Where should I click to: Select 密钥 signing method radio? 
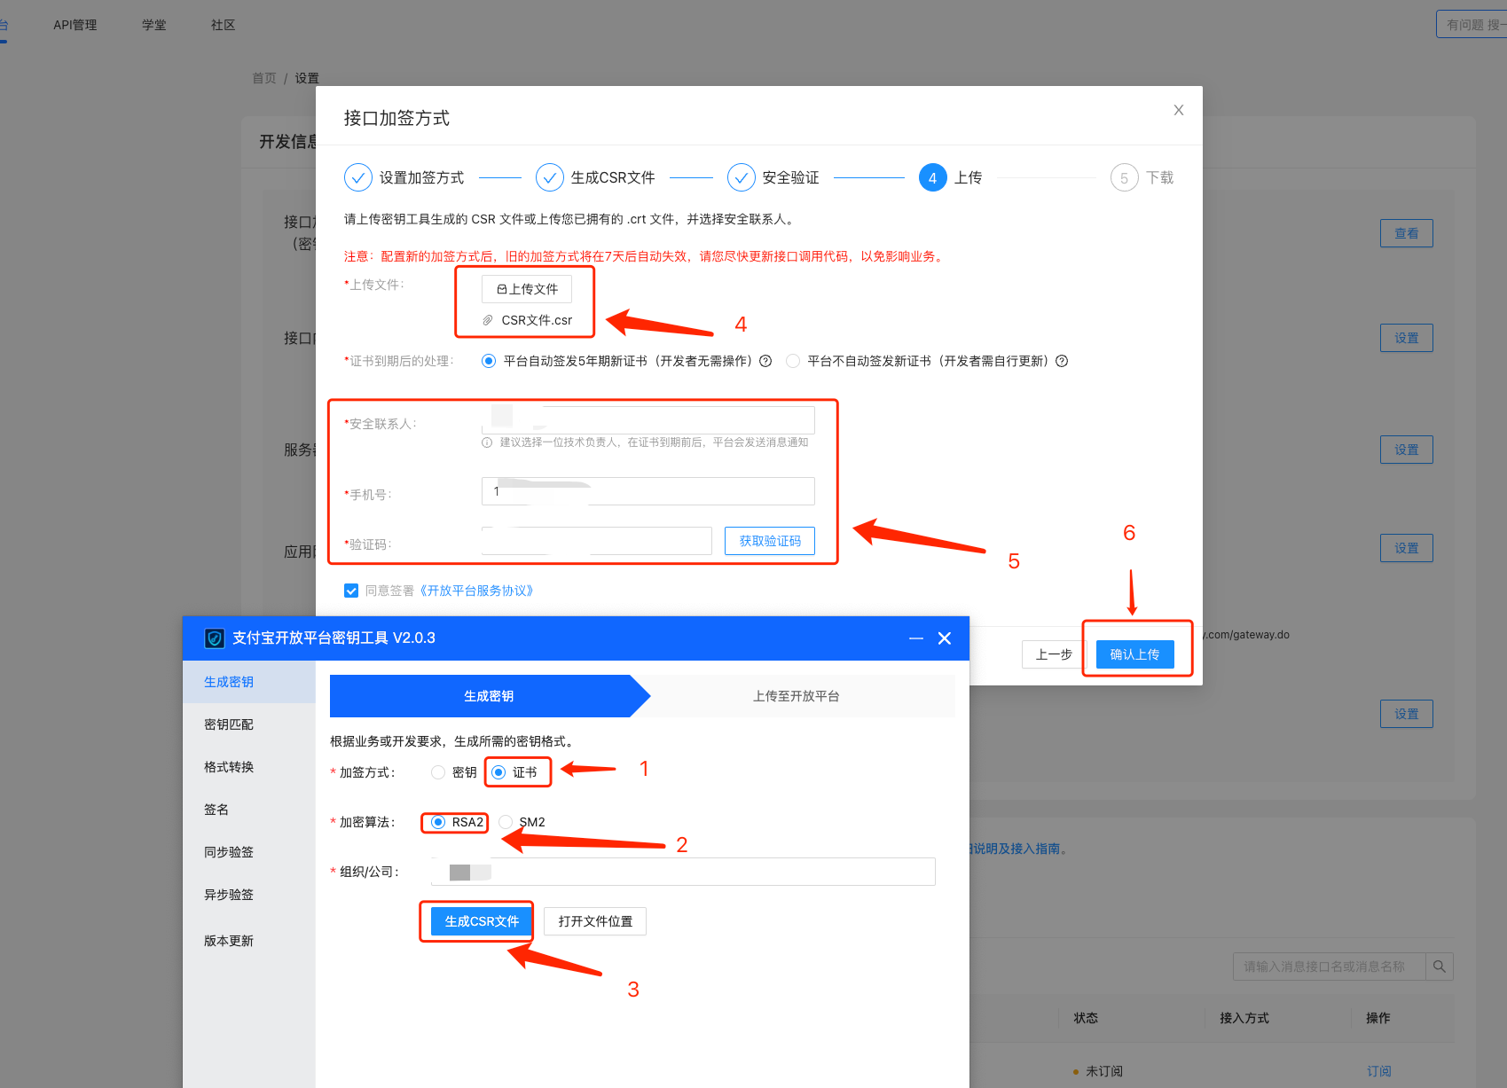click(438, 772)
